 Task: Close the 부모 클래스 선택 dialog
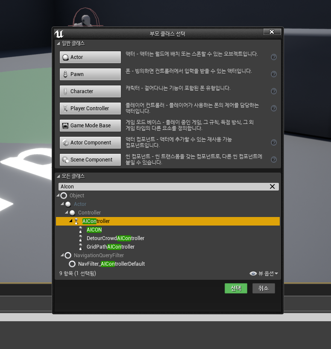272,32
